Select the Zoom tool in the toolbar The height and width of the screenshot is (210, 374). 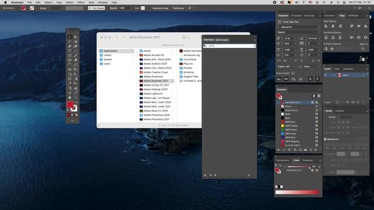pyautogui.click(x=75, y=97)
